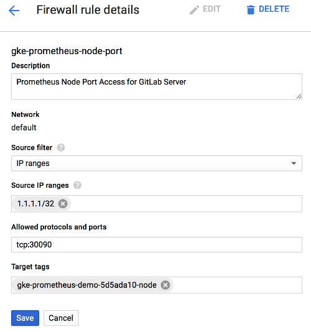
Task: Focus the Description text area
Action: pos(157,86)
